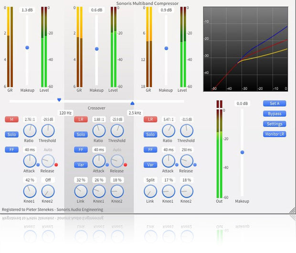Click the low band -29.5 dB threshold value
Screen dimensions: 296x253
48,119
